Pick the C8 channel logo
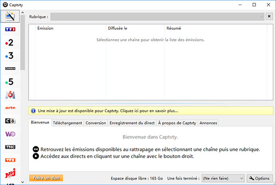Image resolution: width=276 pixels, height=185 pixels. click(10, 121)
